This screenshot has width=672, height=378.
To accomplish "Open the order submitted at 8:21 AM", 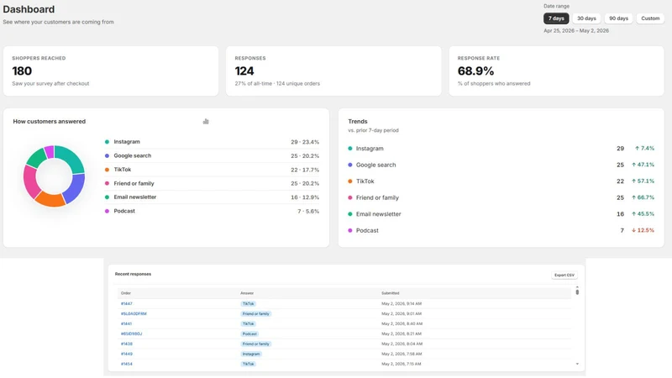I will [131, 333].
